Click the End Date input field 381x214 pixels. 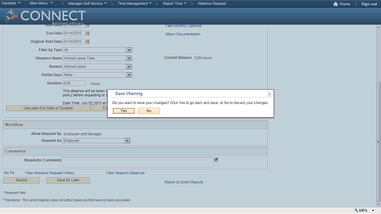(74, 33)
